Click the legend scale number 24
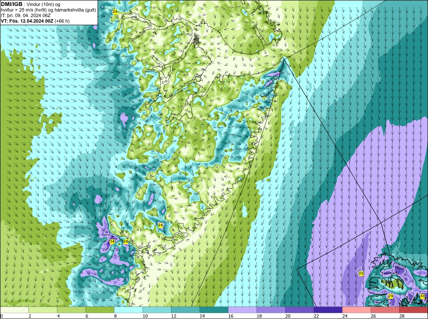The height and width of the screenshot is (319, 428). (x=345, y=316)
